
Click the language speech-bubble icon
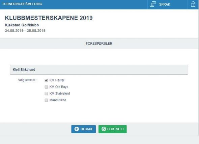153,4
